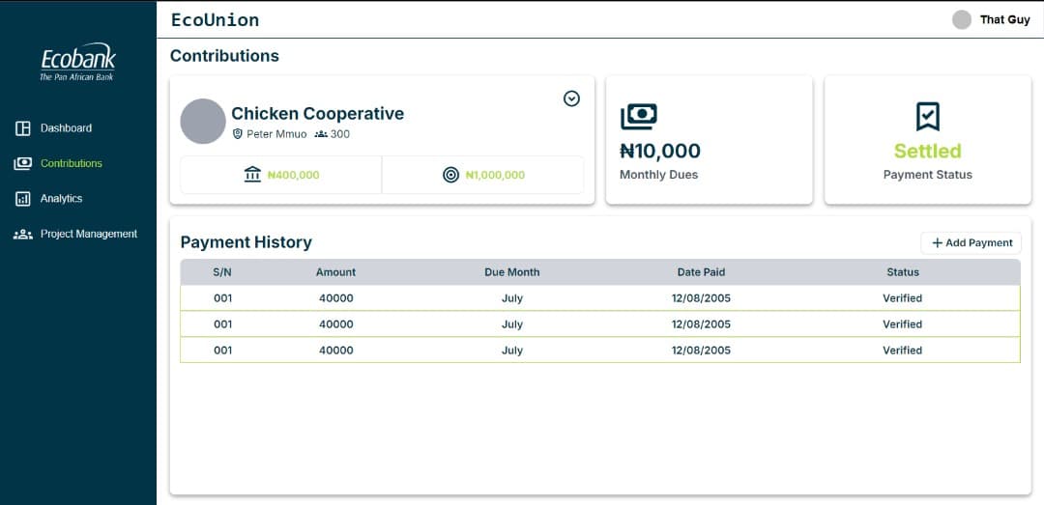This screenshot has height=505, width=1044.
Task: Click the user avatar in header
Action: tap(961, 19)
